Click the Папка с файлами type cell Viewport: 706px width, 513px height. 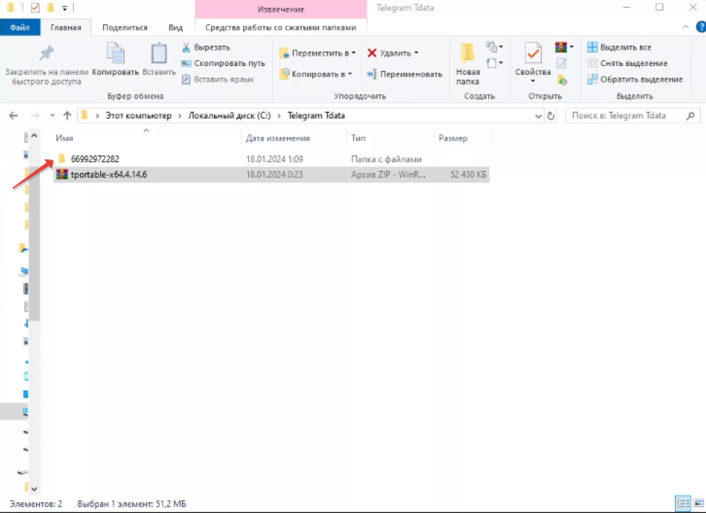tap(386, 159)
